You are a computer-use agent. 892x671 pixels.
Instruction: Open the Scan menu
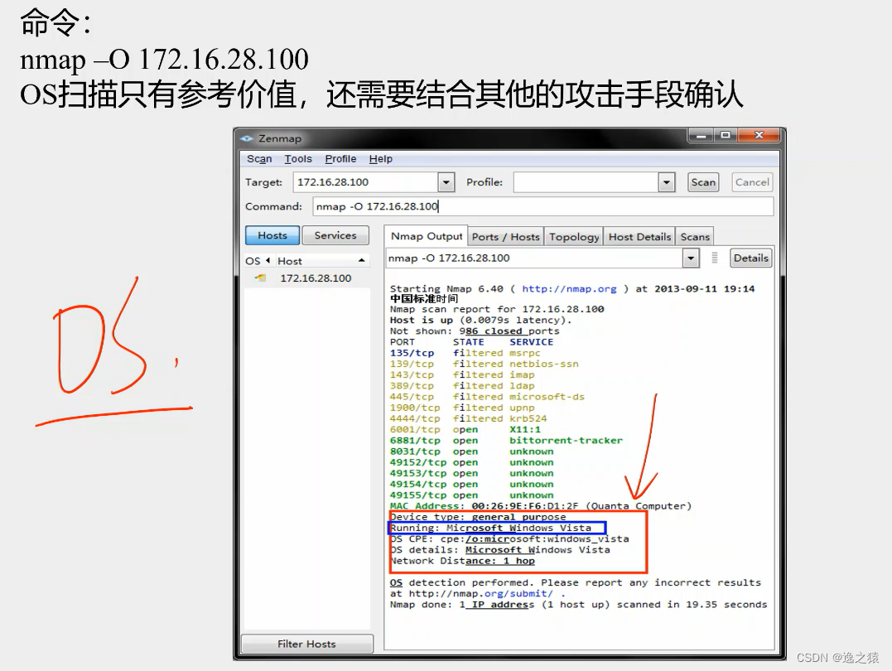coord(259,158)
